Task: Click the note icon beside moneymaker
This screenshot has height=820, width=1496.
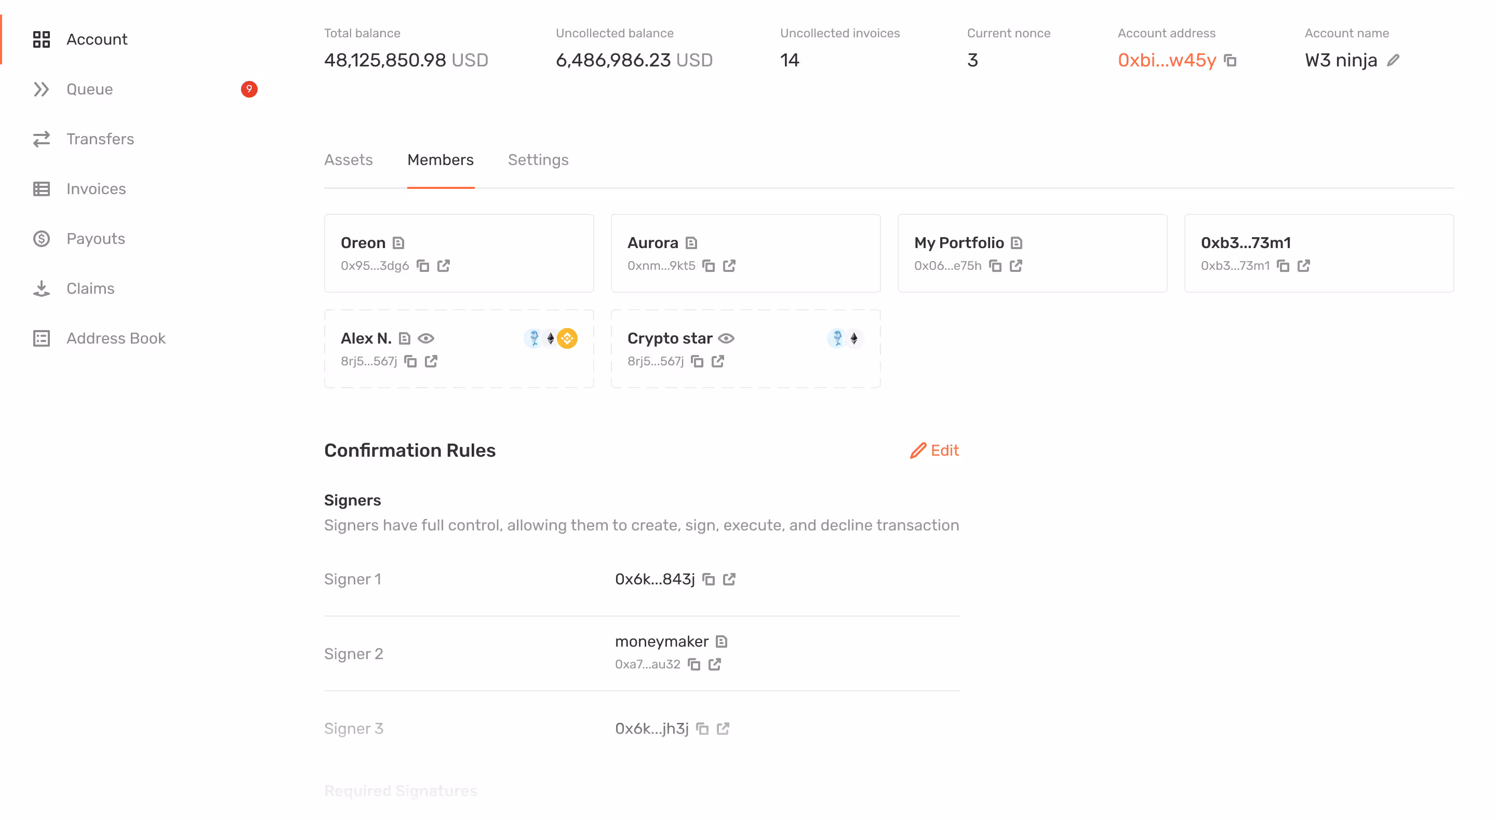Action: tap(722, 641)
